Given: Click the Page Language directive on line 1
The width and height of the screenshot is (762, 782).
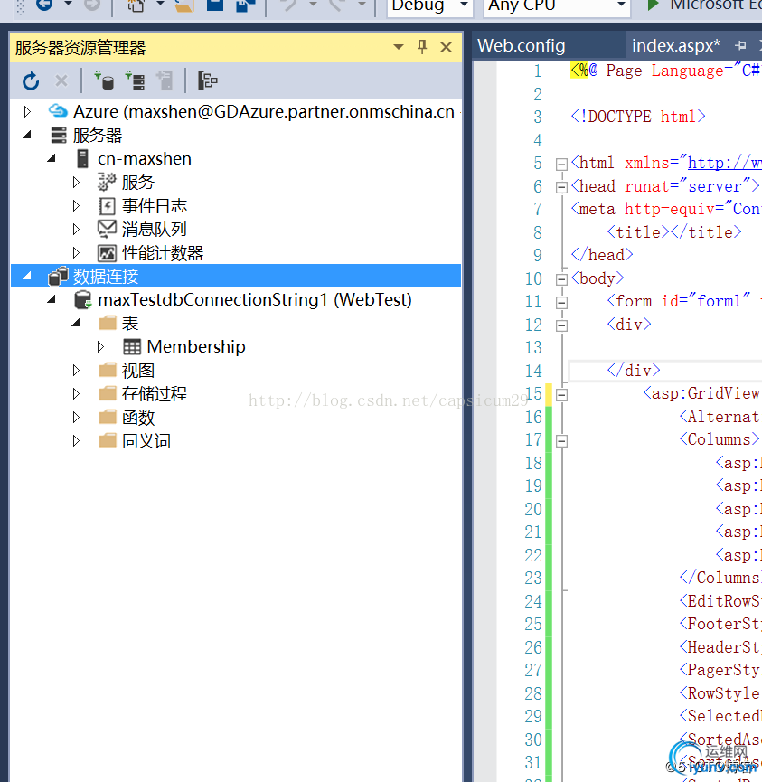Looking at the screenshot, I should (x=666, y=71).
